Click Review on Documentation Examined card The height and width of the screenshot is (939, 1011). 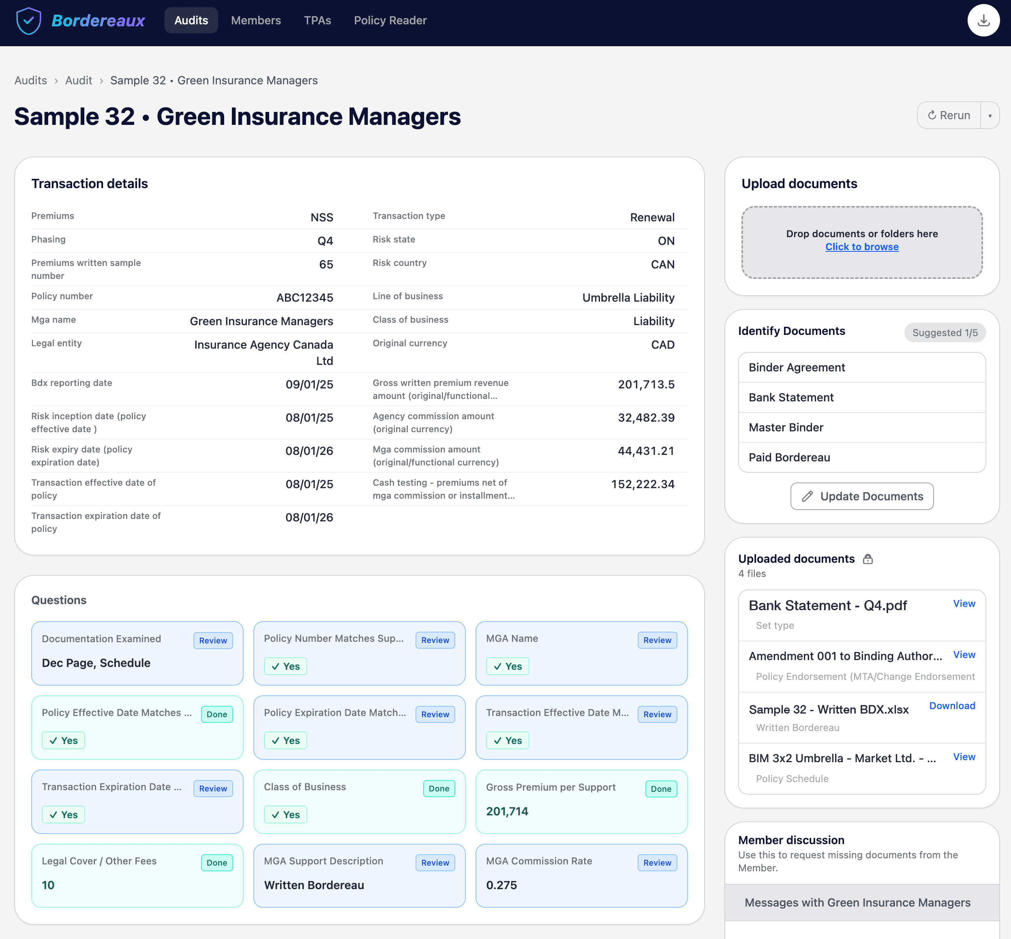tap(213, 641)
